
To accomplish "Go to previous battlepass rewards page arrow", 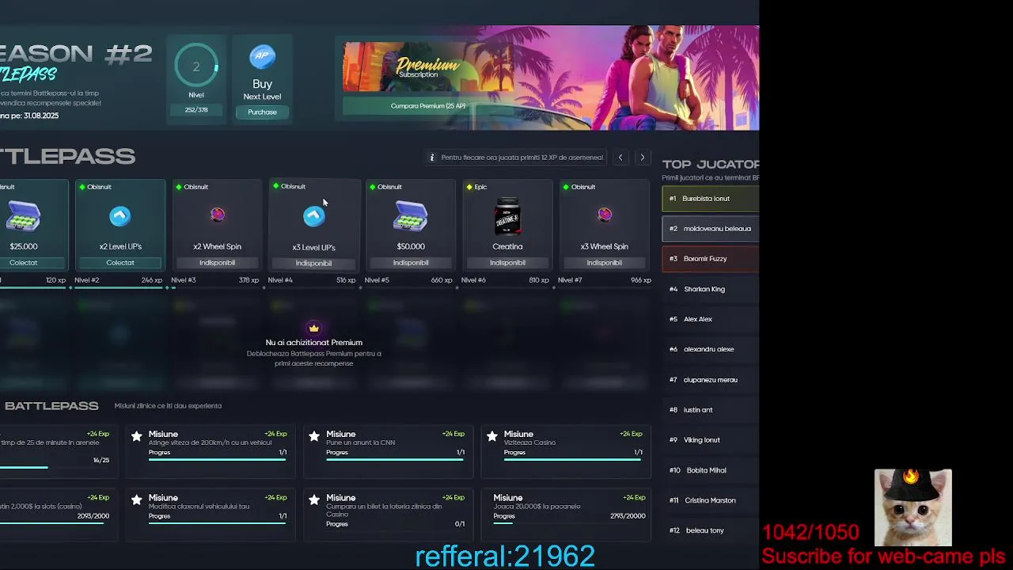I will (620, 158).
